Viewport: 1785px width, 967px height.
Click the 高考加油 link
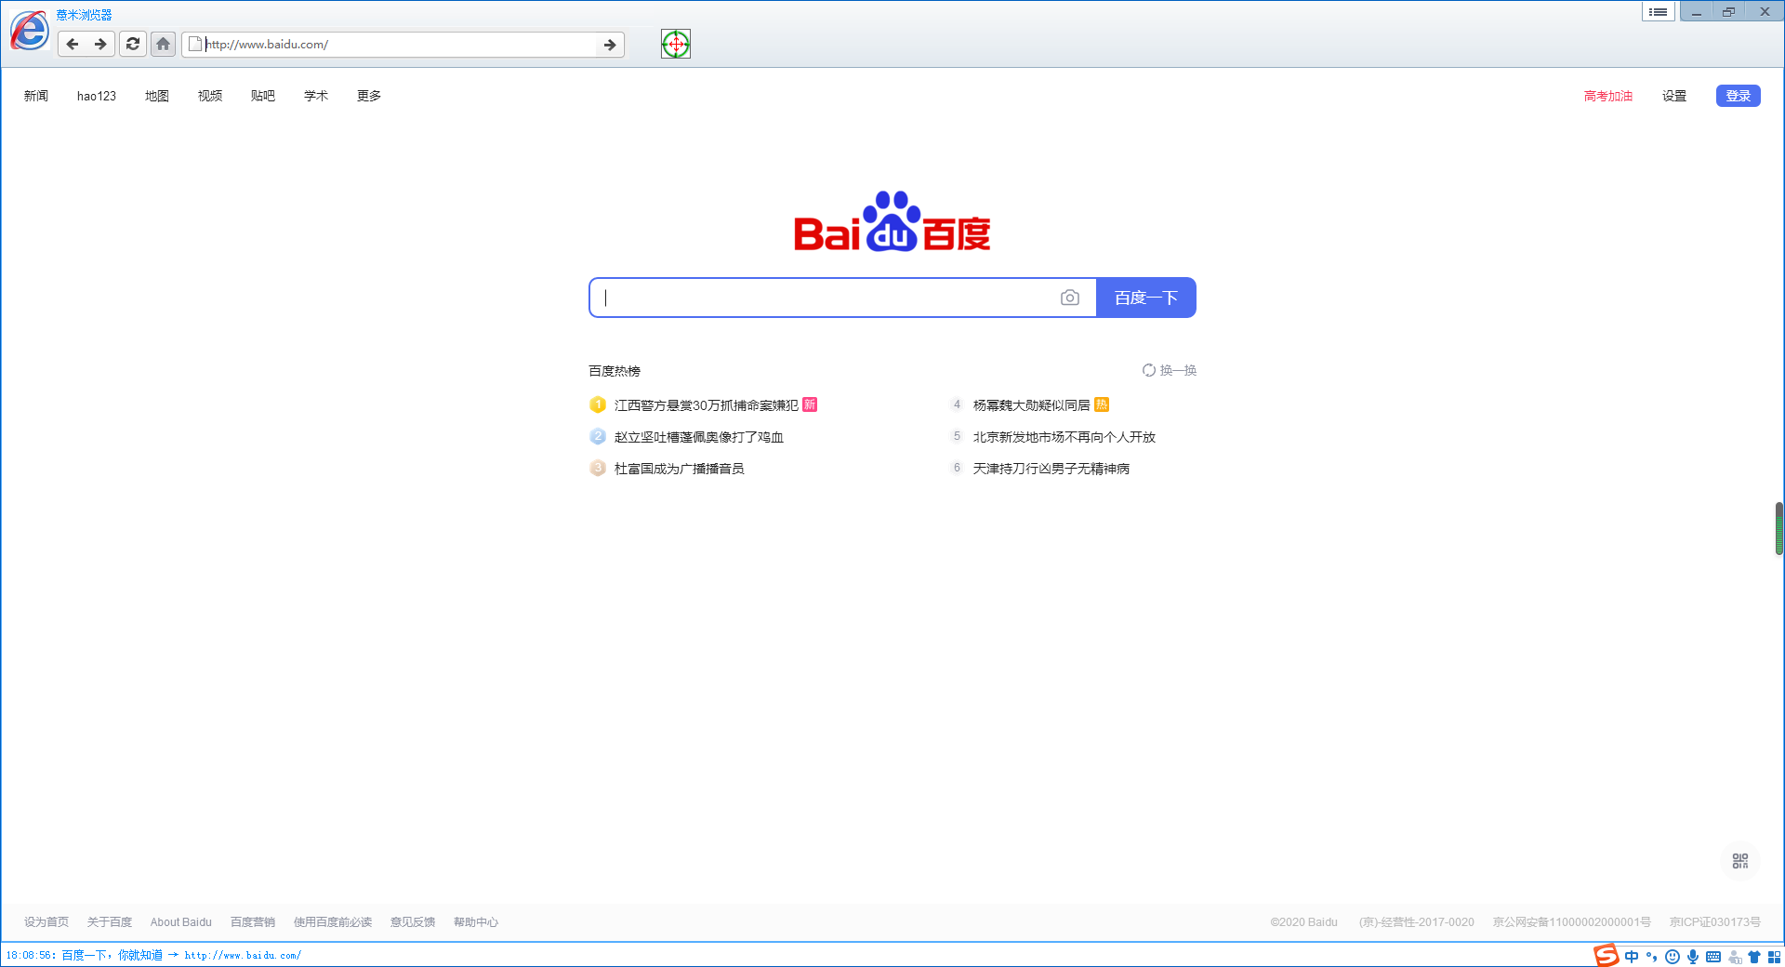click(x=1608, y=96)
